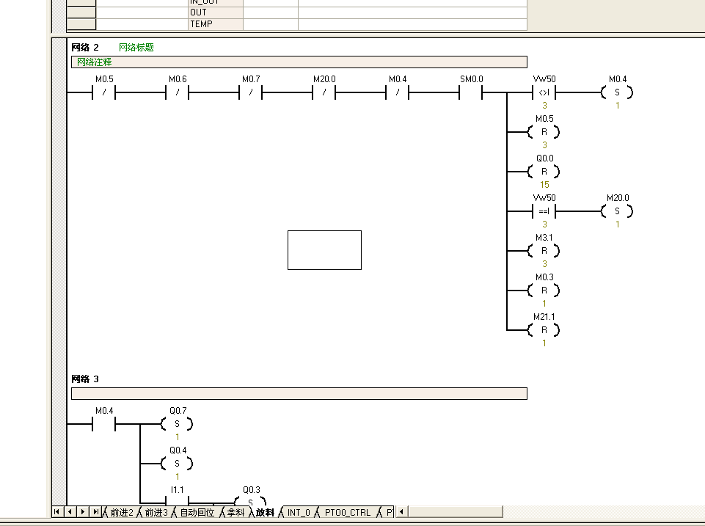Jump to first tab with the tab navigation arrow
The height and width of the screenshot is (526, 705).
(x=56, y=511)
